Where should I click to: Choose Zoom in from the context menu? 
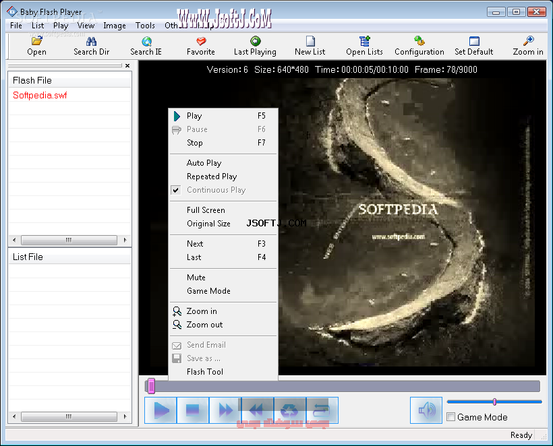[223, 311]
